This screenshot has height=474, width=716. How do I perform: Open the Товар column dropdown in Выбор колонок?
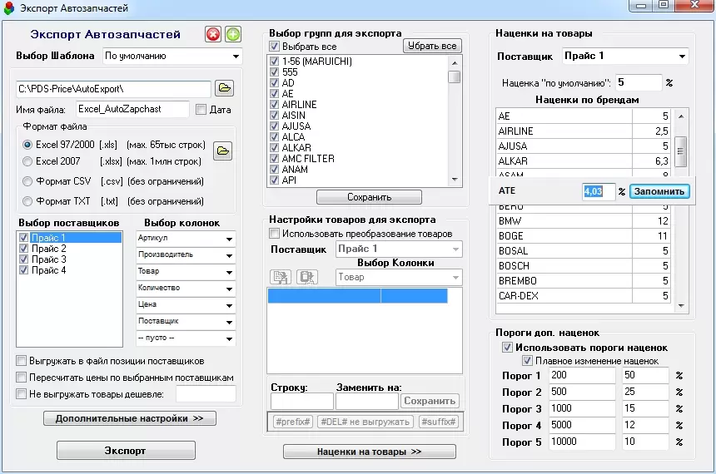[229, 273]
